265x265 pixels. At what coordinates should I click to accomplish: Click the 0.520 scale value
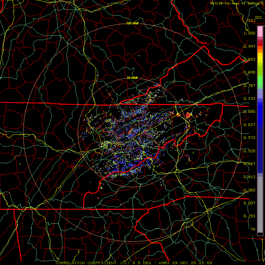tap(249, 151)
